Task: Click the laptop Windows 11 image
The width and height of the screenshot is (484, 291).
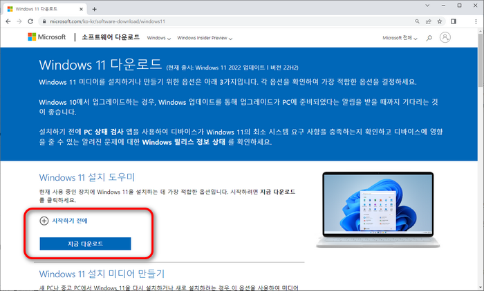Action: point(378,210)
